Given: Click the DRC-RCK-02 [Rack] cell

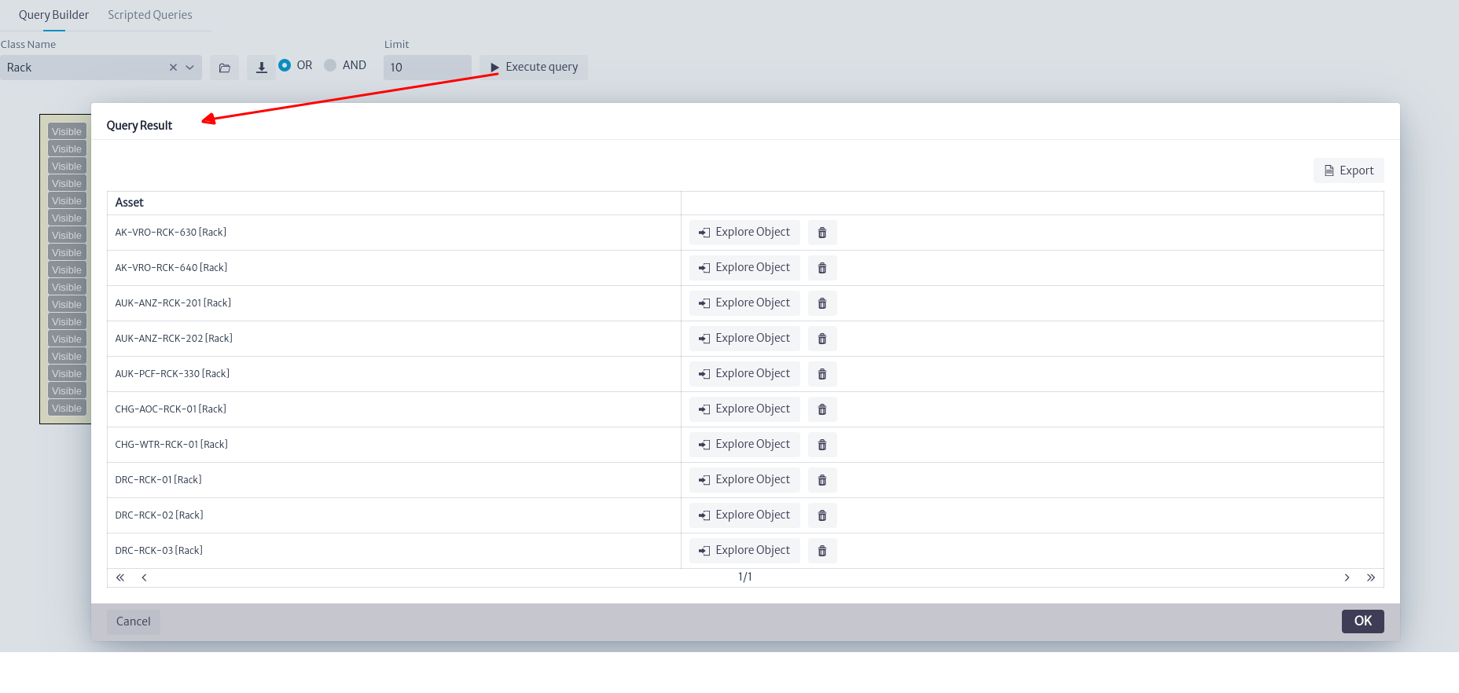Looking at the screenshot, I should click(394, 515).
